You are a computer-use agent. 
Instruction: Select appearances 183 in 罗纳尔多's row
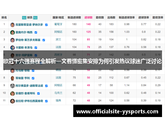111,24
